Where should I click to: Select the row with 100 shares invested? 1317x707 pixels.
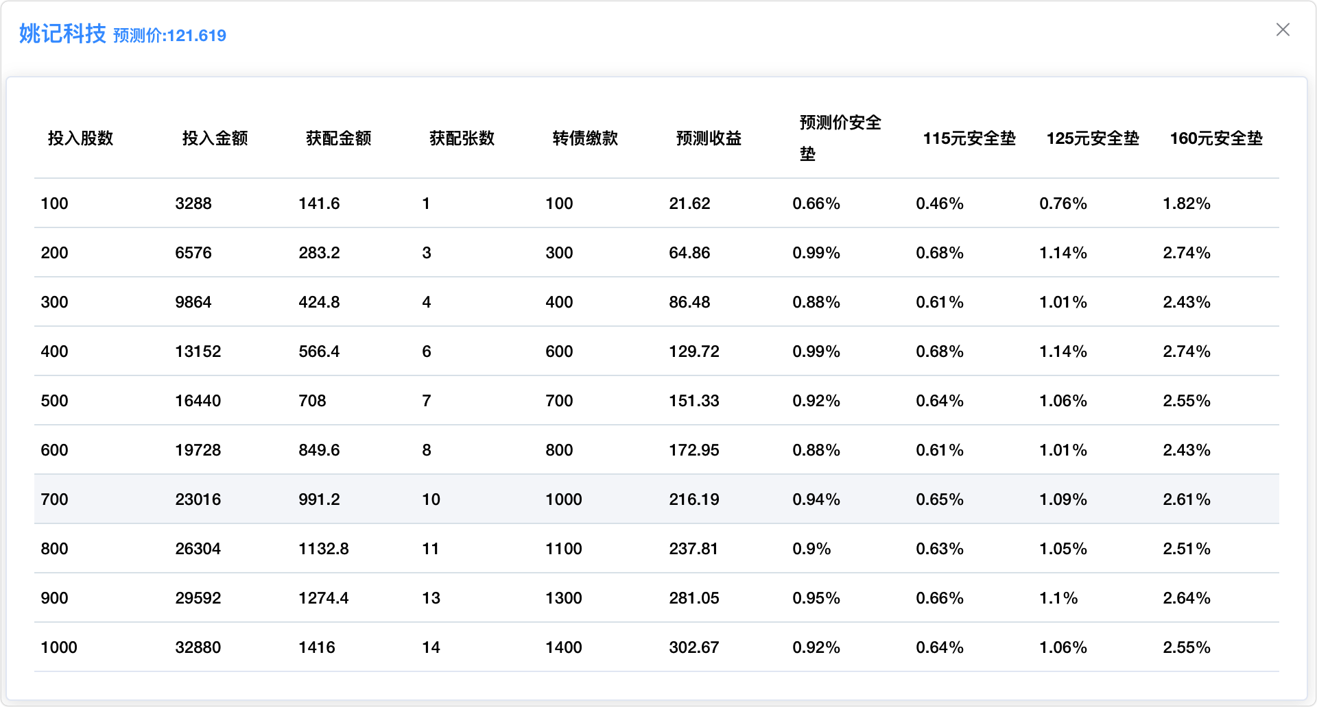(55, 203)
